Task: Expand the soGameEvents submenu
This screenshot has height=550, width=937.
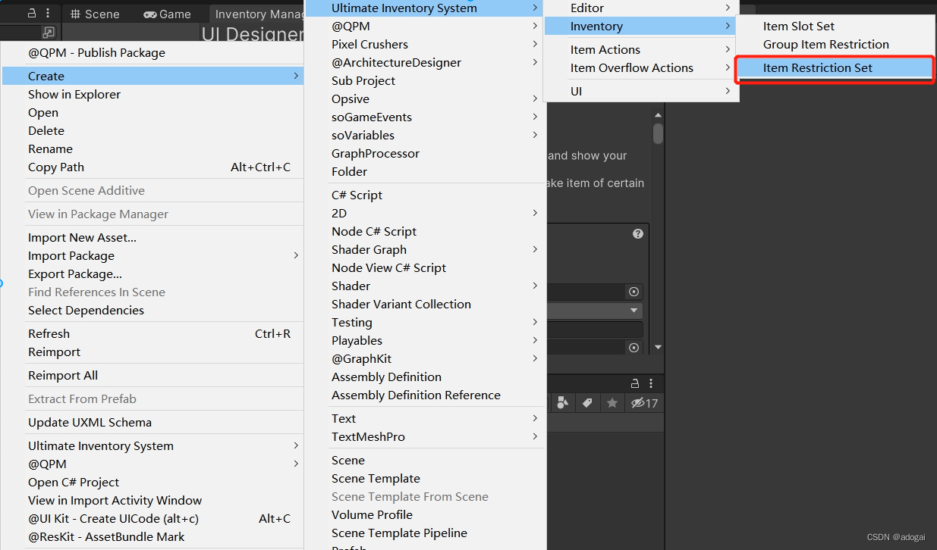Action: pos(424,117)
